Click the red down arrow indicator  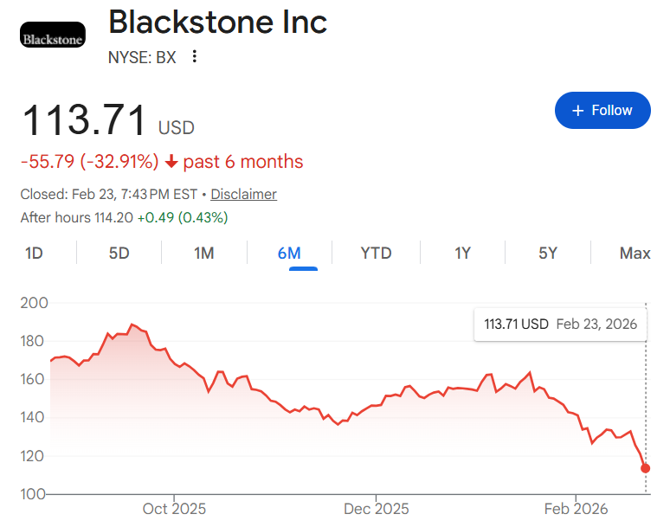click(171, 162)
